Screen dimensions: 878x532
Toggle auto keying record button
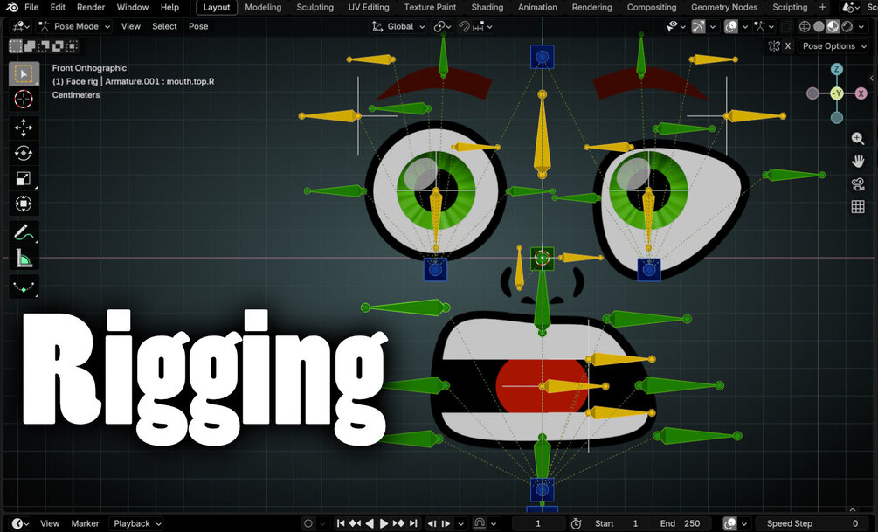[308, 523]
